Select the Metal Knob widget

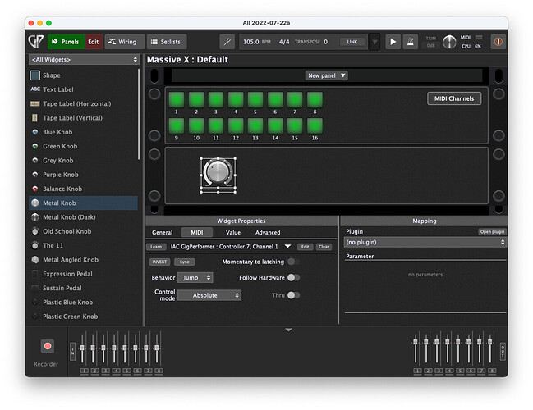click(x=84, y=203)
